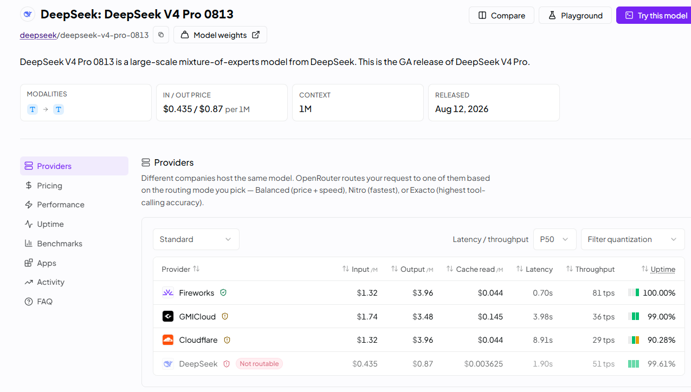Viewport: 691px width, 392px height.
Task: Click Cloudflare provider logo icon
Action: point(168,340)
